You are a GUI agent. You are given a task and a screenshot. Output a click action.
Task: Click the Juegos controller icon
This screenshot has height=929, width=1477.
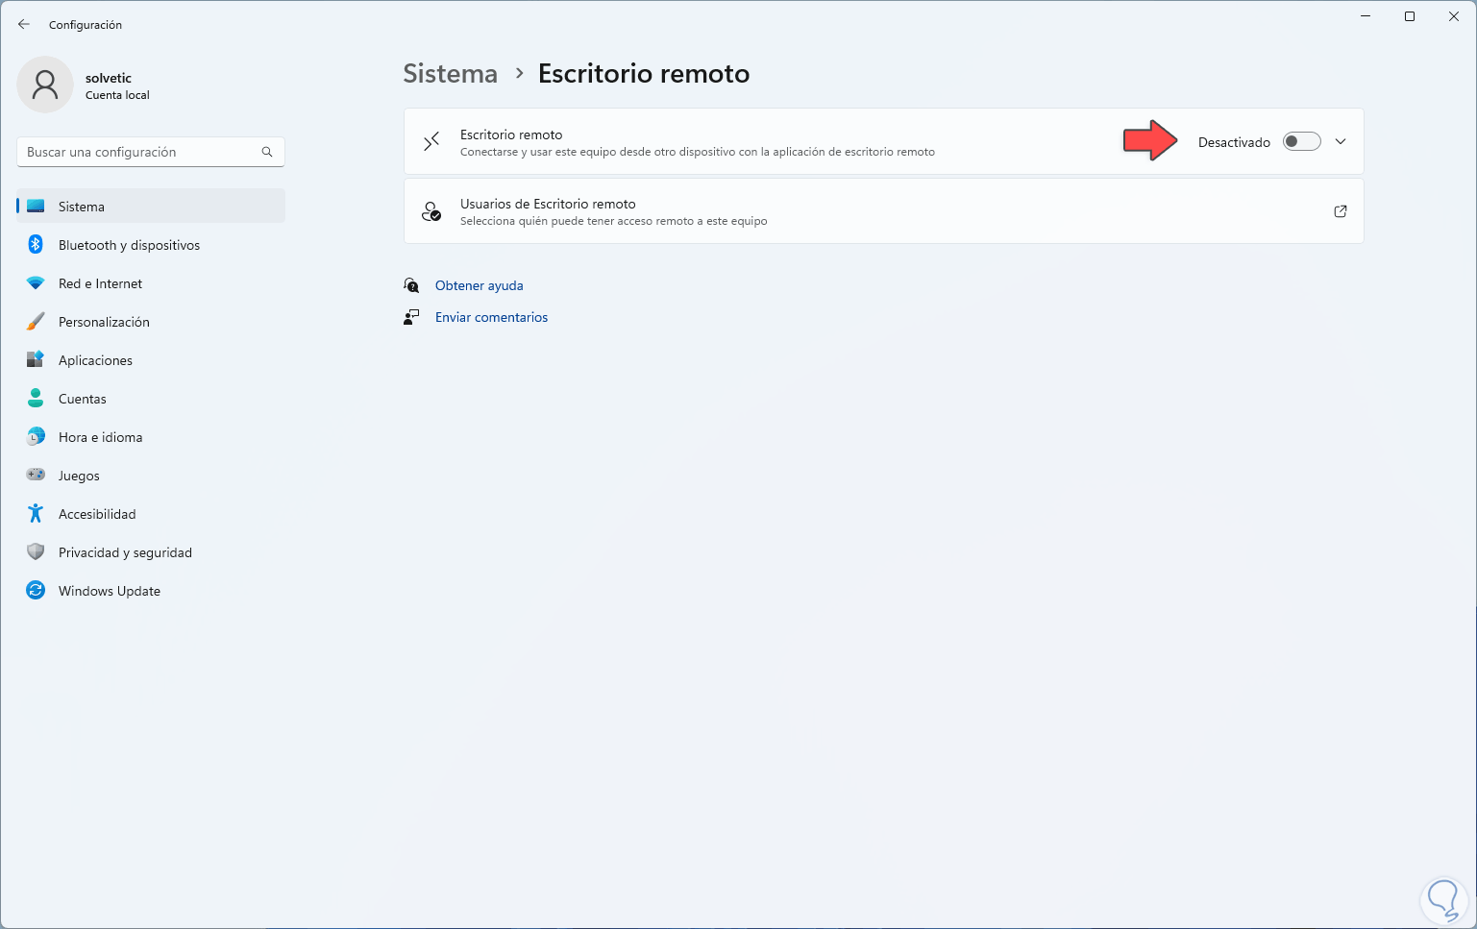(36, 476)
